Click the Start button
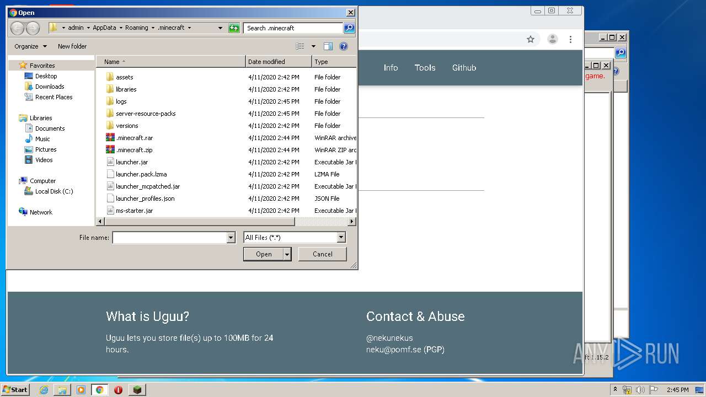706x397 pixels. pos(15,390)
